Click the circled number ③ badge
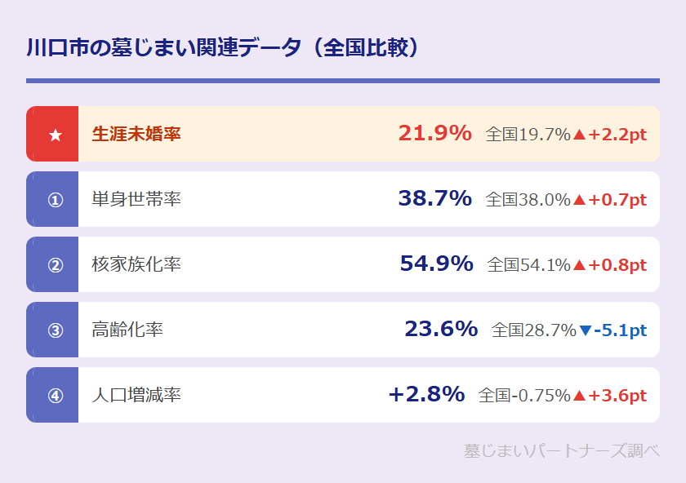This screenshot has height=483, width=686. [55, 330]
